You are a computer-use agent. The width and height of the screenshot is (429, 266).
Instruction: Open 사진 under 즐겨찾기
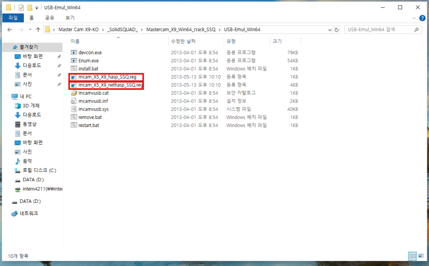[x=27, y=84]
